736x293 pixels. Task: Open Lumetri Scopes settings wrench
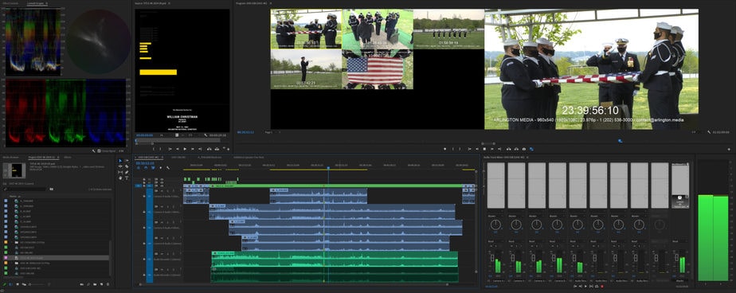pos(93,151)
